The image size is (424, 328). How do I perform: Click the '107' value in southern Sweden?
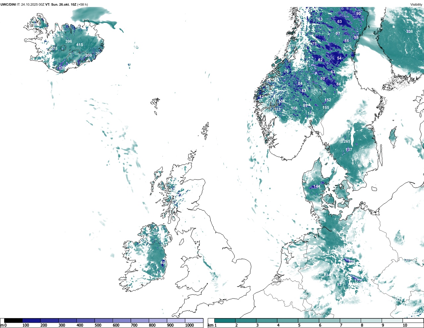[x=349, y=150]
